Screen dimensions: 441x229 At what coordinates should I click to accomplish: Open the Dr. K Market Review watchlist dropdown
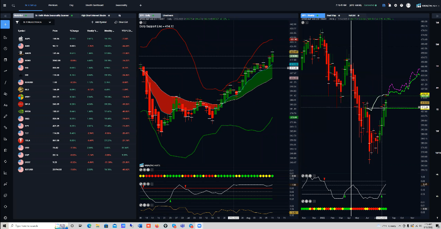[37, 22]
